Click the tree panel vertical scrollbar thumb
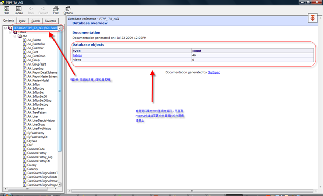Screen dimensions: 323x196 pyautogui.click(x=60, y=91)
